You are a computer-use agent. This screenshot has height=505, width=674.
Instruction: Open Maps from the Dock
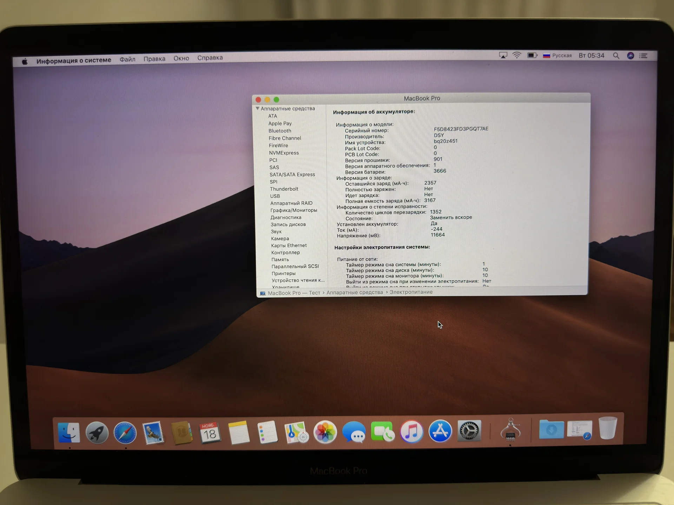tap(296, 432)
